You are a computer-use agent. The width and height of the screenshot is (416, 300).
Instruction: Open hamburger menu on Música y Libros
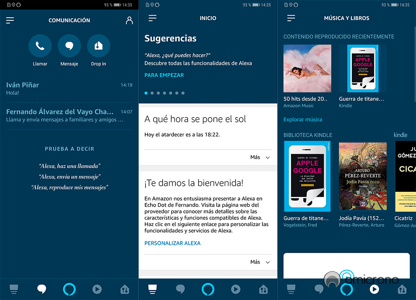[291, 18]
